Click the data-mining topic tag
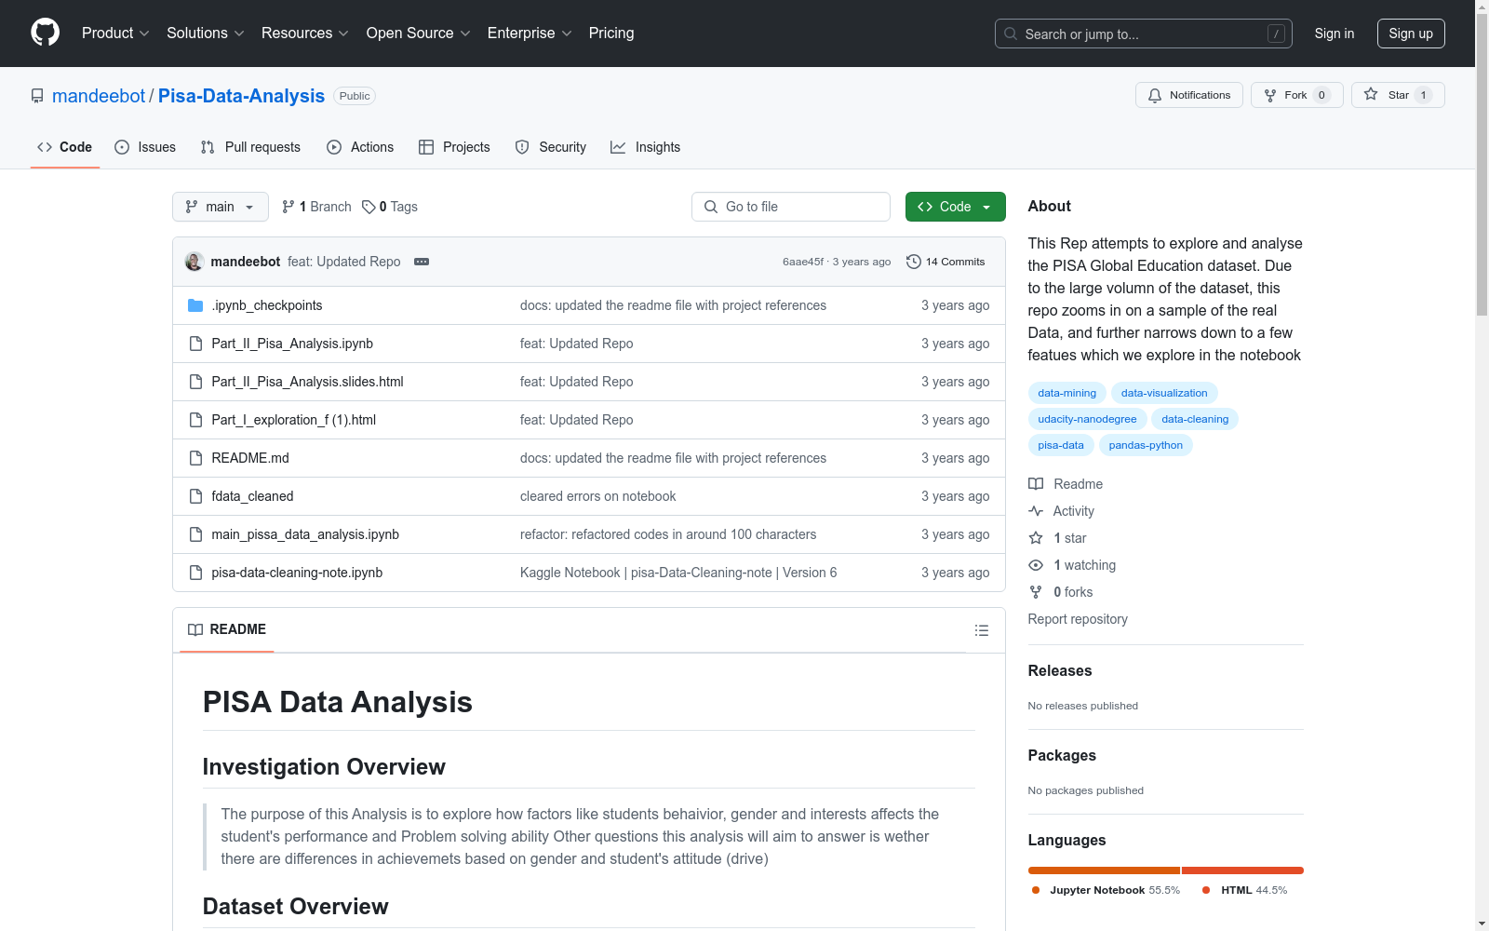The image size is (1489, 931). (x=1067, y=393)
